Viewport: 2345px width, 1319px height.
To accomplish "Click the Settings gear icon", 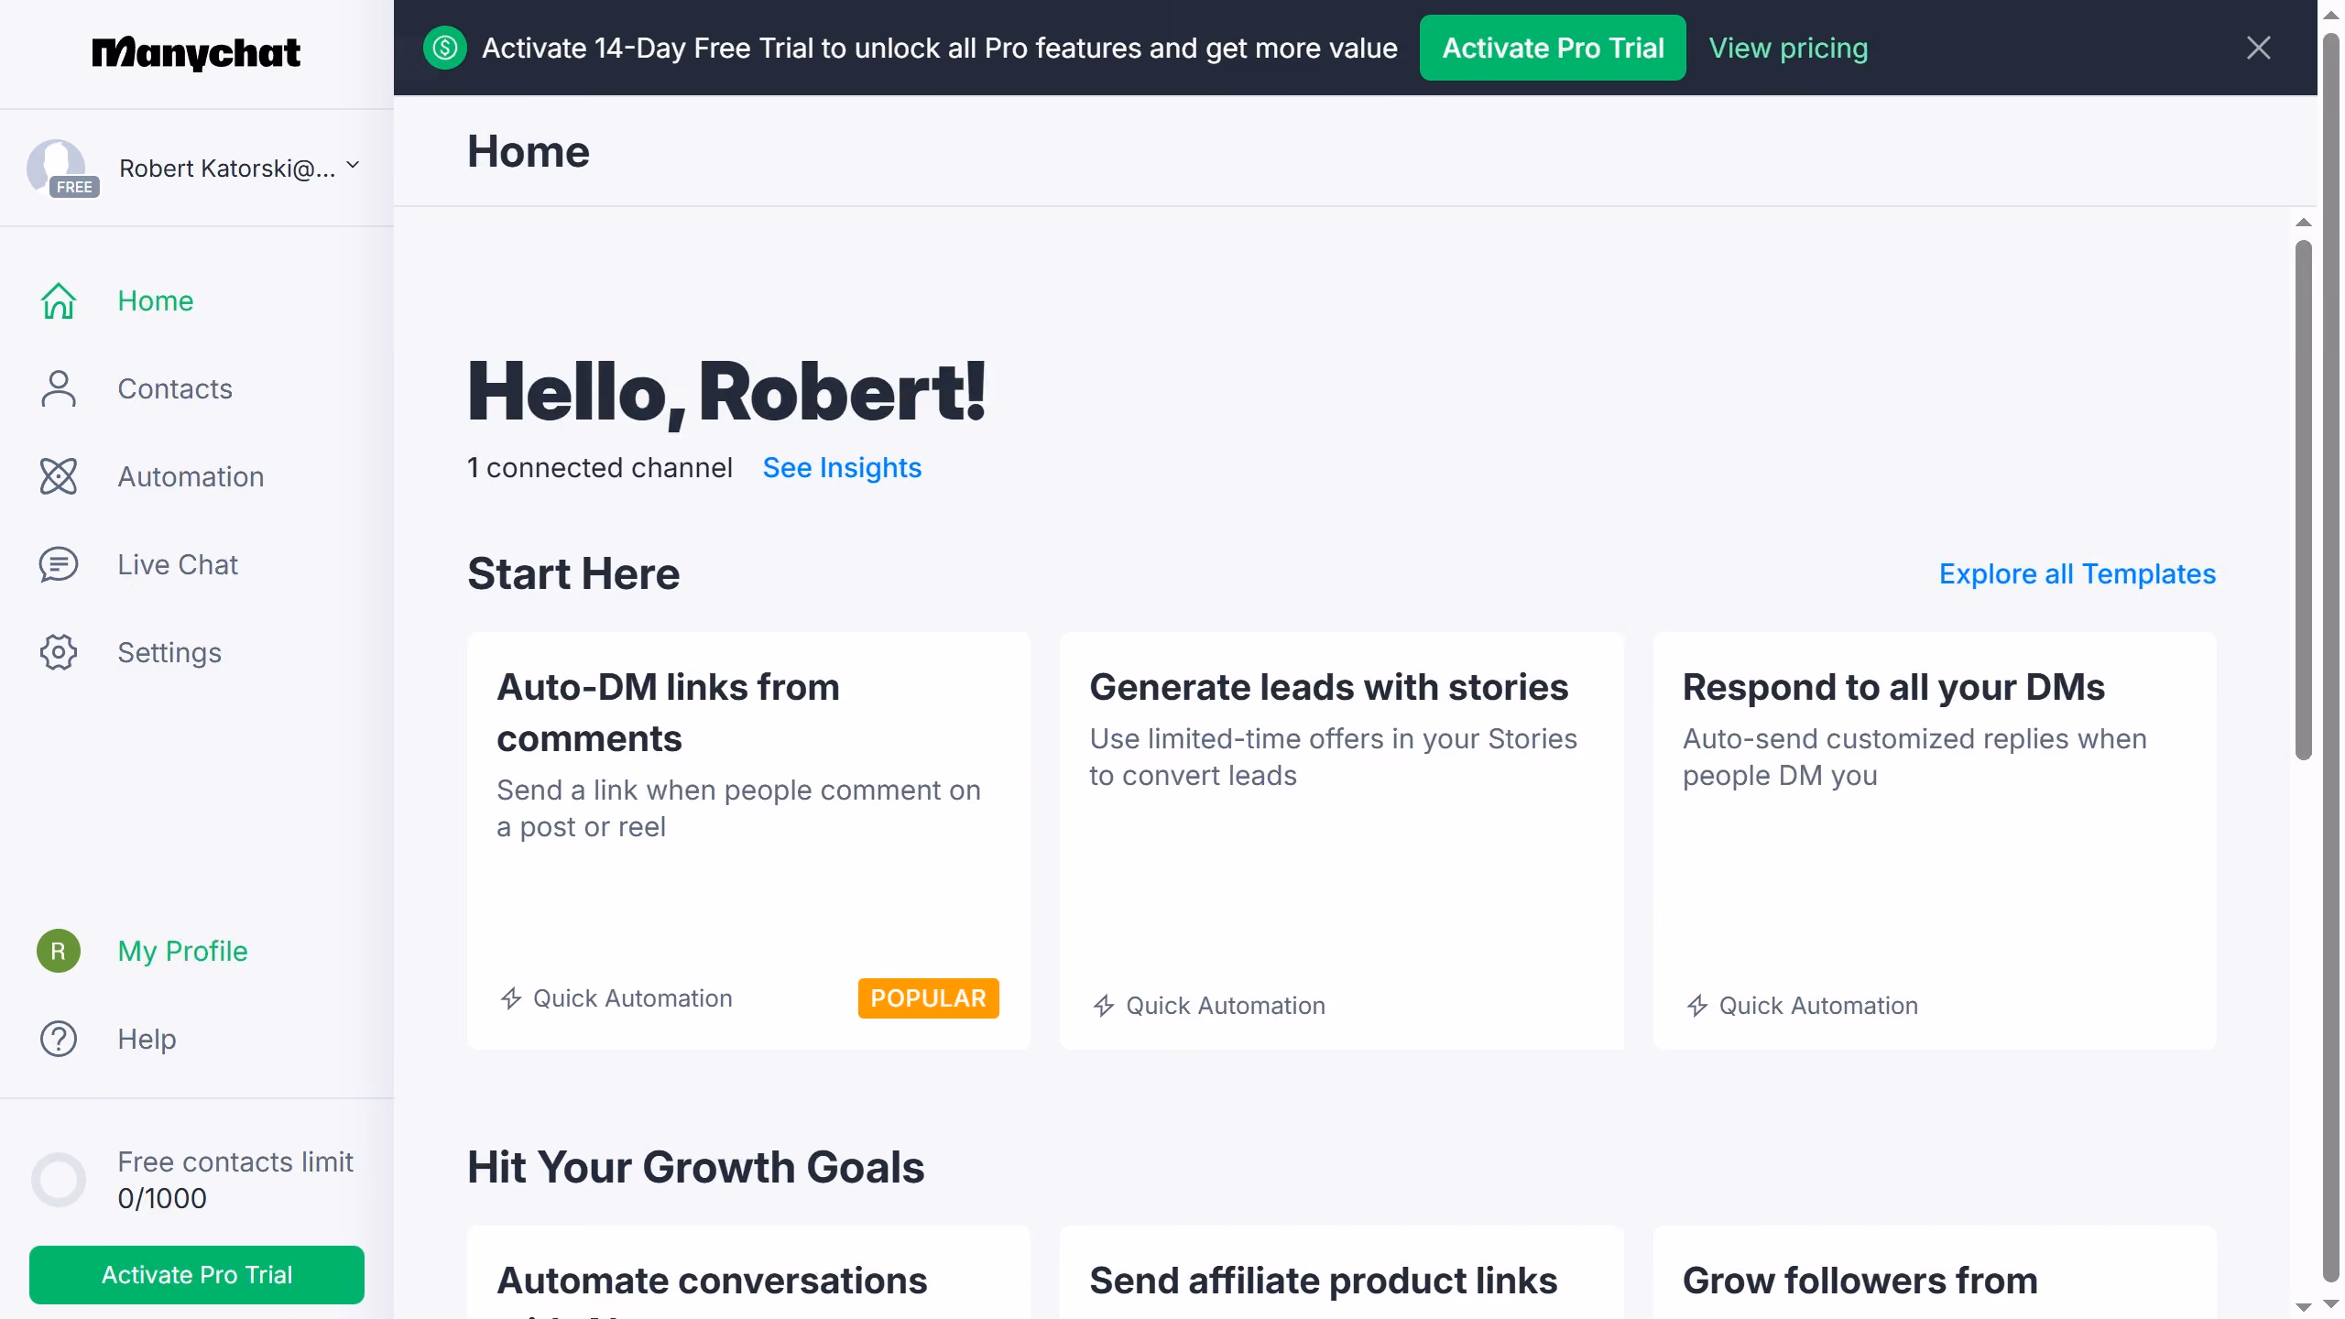I will pyautogui.click(x=59, y=652).
